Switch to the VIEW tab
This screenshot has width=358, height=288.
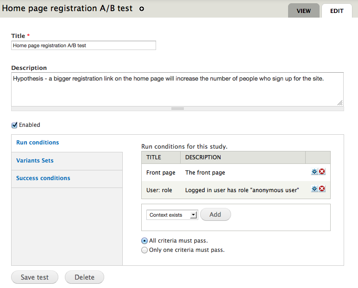click(304, 11)
